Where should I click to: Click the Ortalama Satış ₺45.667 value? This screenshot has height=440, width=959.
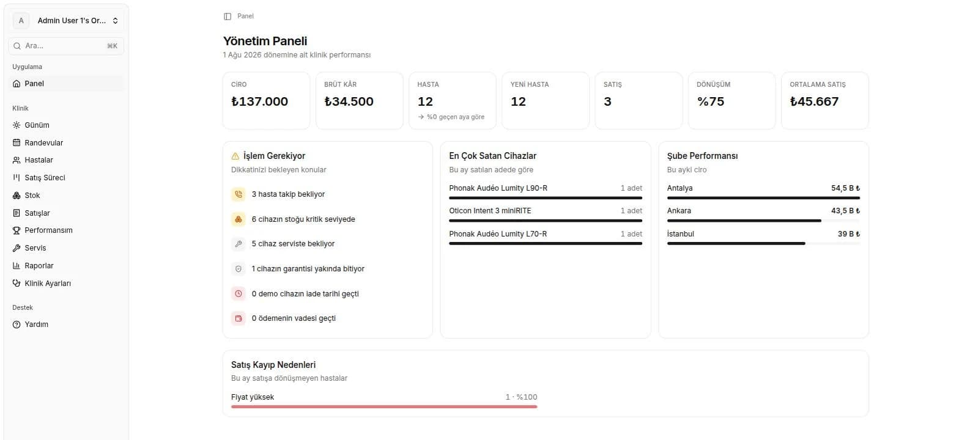[814, 101]
